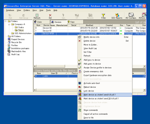
Task: Select the Osaka folder
Action: pos(21,27)
